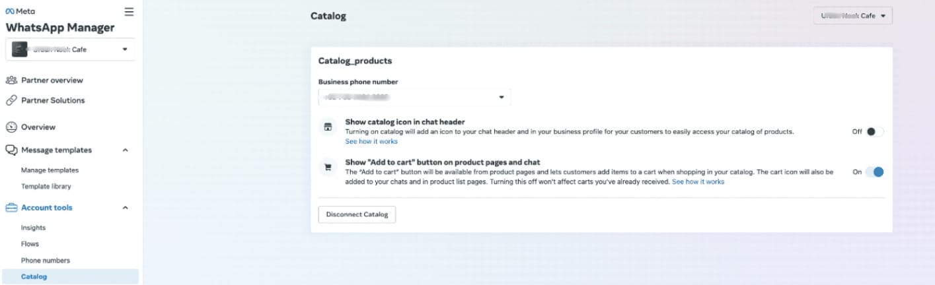Collapse the Message templates section

point(126,150)
